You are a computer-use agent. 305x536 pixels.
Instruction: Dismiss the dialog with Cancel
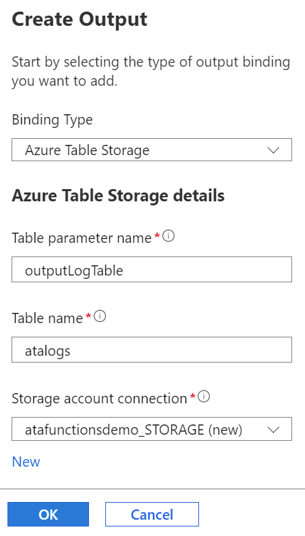point(152,514)
